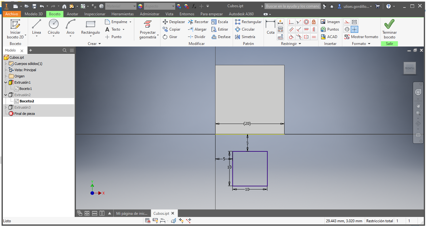Toggle constraint settings icon in Restringir panel
The image size is (426, 226).
(x=280, y=37)
